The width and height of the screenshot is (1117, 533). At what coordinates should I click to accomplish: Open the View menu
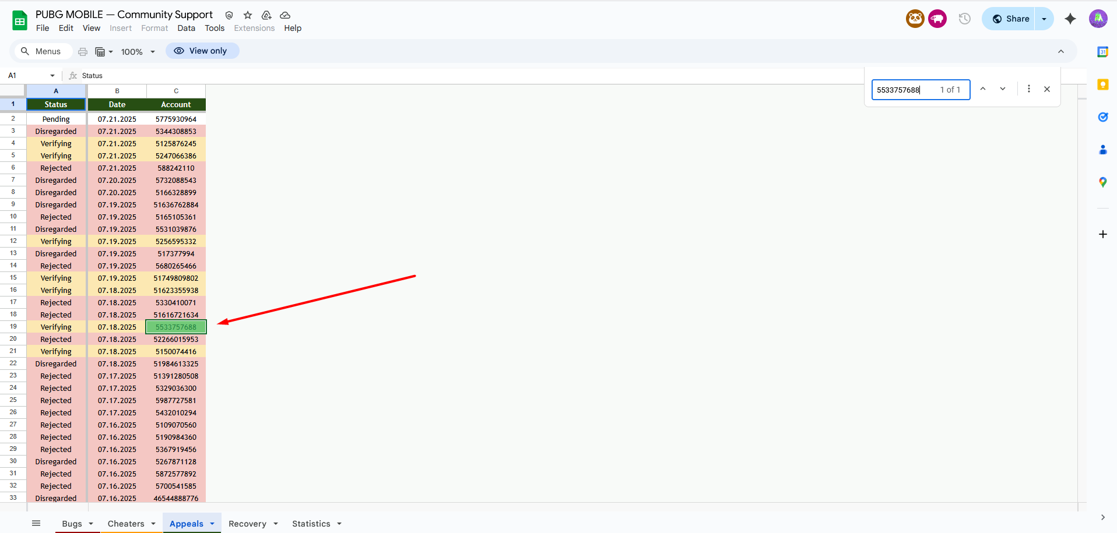pos(92,28)
